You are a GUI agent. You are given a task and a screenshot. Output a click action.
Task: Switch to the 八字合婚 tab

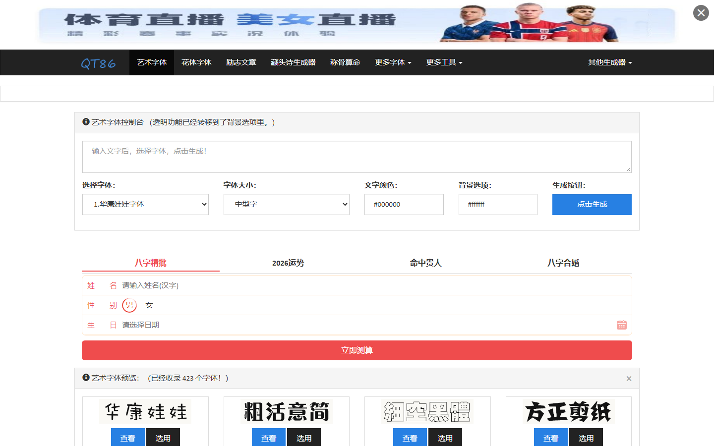[x=563, y=263]
